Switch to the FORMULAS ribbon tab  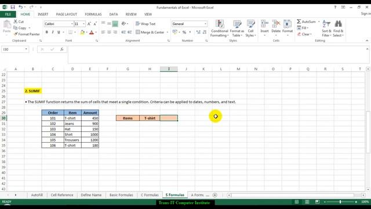point(93,14)
